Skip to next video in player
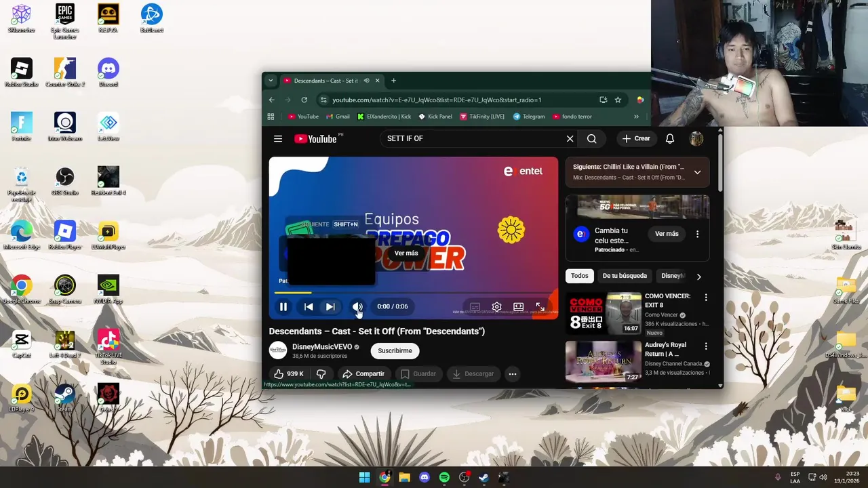Screen dimensions: 868x488 coord(330,307)
